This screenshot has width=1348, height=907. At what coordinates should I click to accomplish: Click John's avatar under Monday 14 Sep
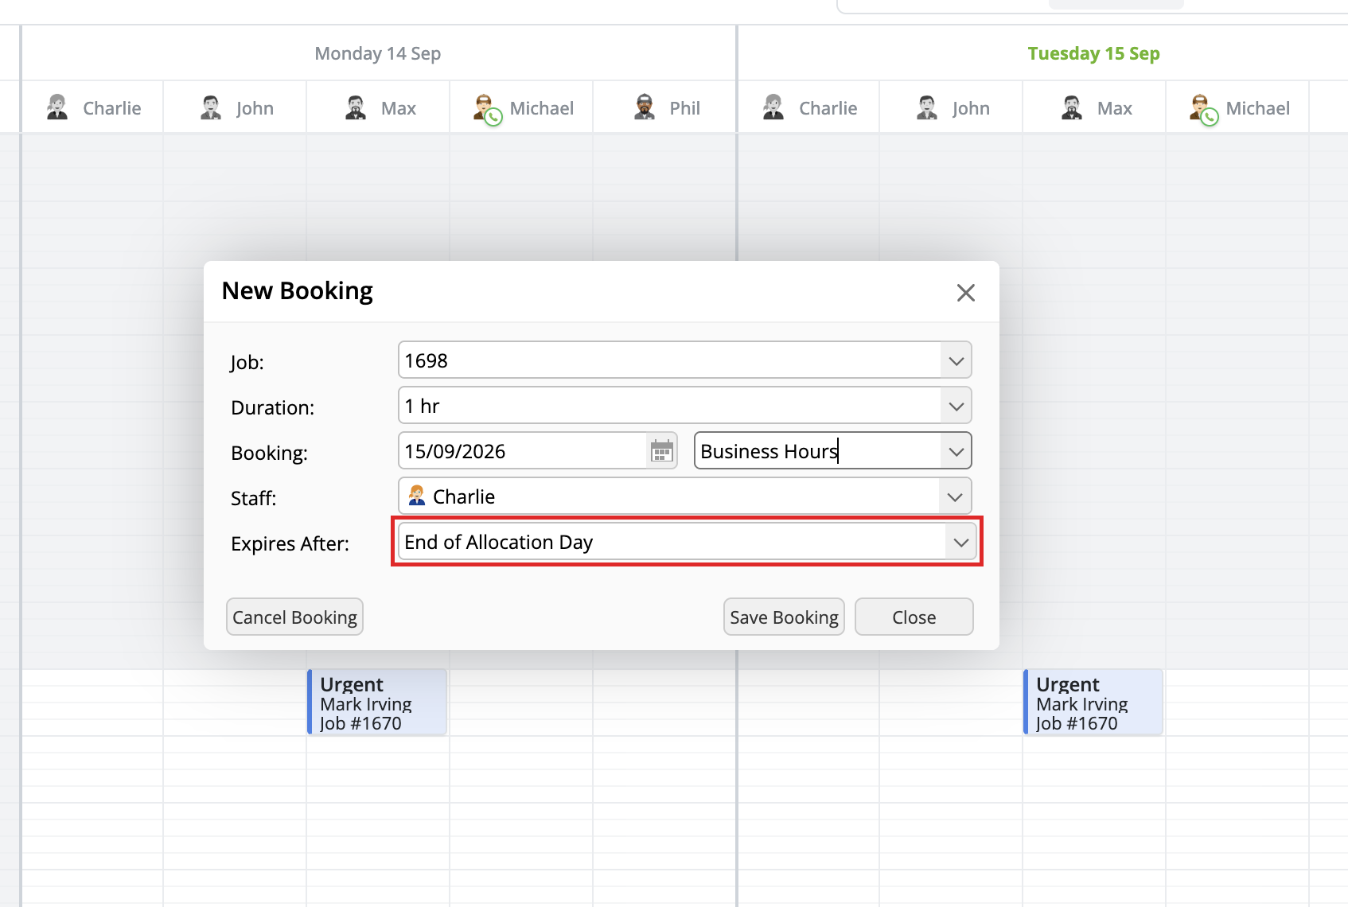tap(211, 107)
